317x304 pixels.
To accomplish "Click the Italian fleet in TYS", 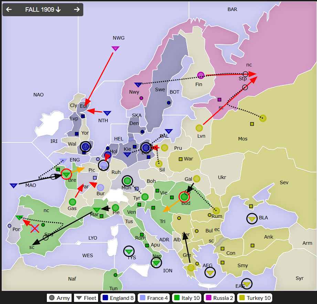I will coord(129,251).
